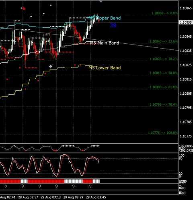The image size is (193, 200).
Task: Select the Fibonacci label '1.10776 --> 100.0%'
Action: pyautogui.click(x=163, y=133)
